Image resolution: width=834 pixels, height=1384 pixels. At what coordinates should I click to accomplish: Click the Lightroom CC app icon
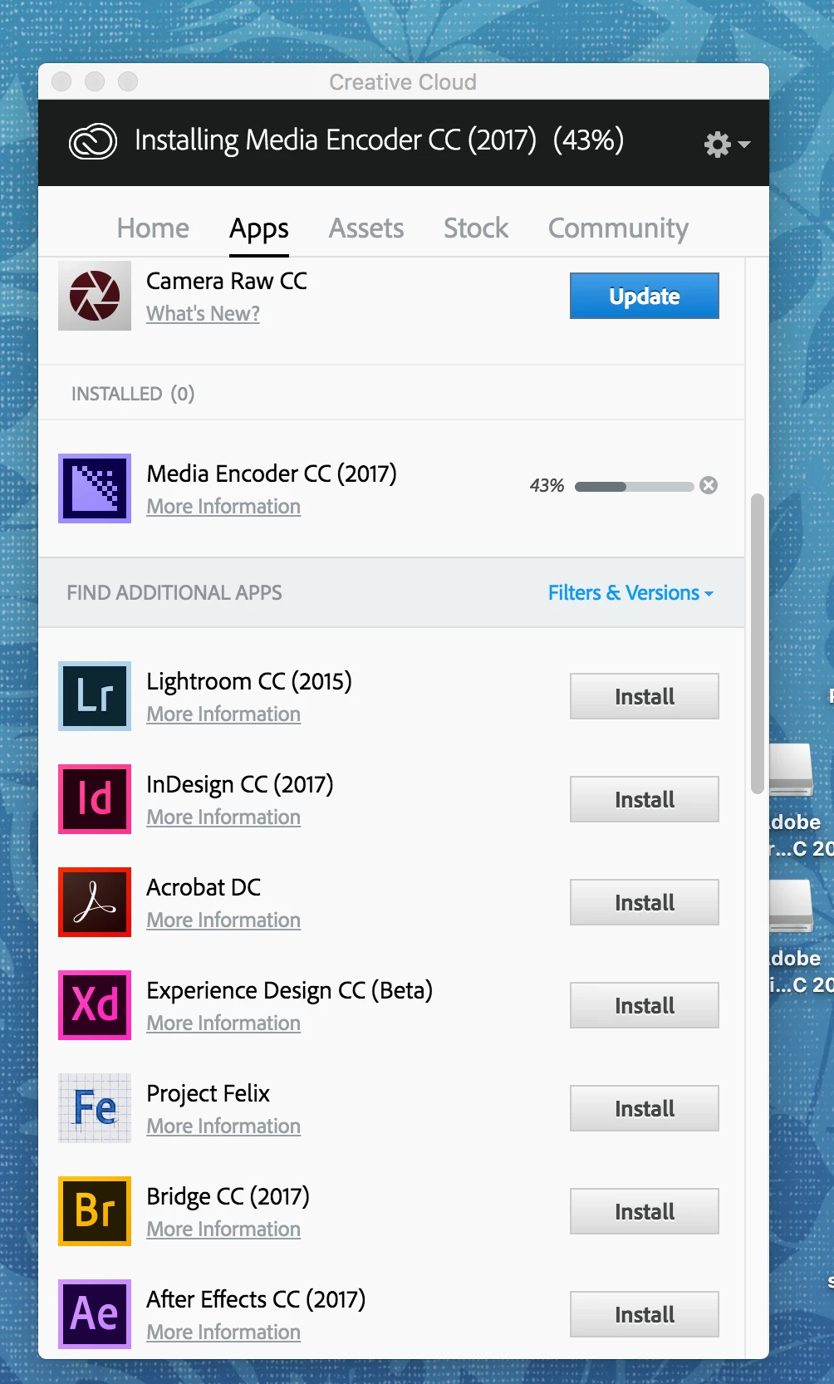pos(95,696)
